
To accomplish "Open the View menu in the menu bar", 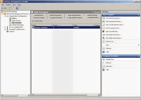I will point(14,5).
